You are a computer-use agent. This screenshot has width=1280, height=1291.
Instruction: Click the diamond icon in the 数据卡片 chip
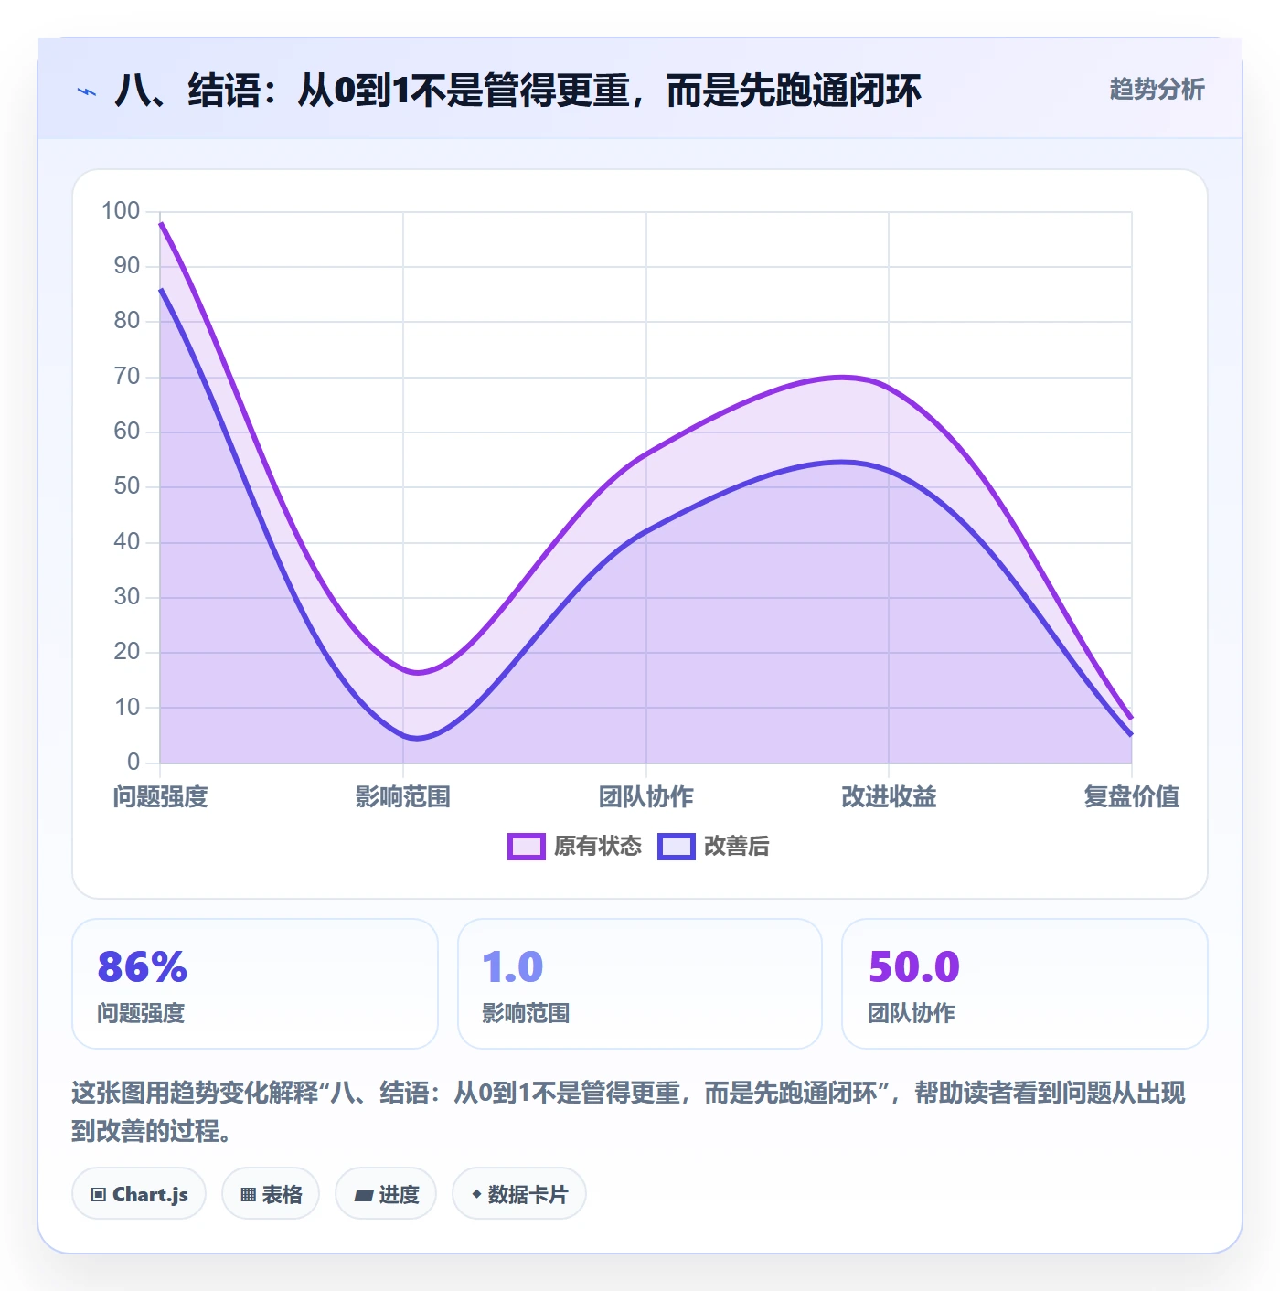pos(476,1194)
